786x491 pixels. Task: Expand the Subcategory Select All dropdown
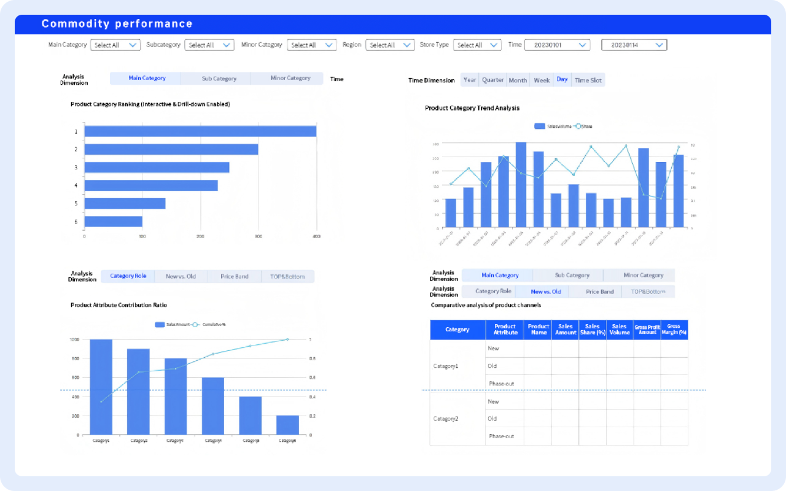click(210, 45)
